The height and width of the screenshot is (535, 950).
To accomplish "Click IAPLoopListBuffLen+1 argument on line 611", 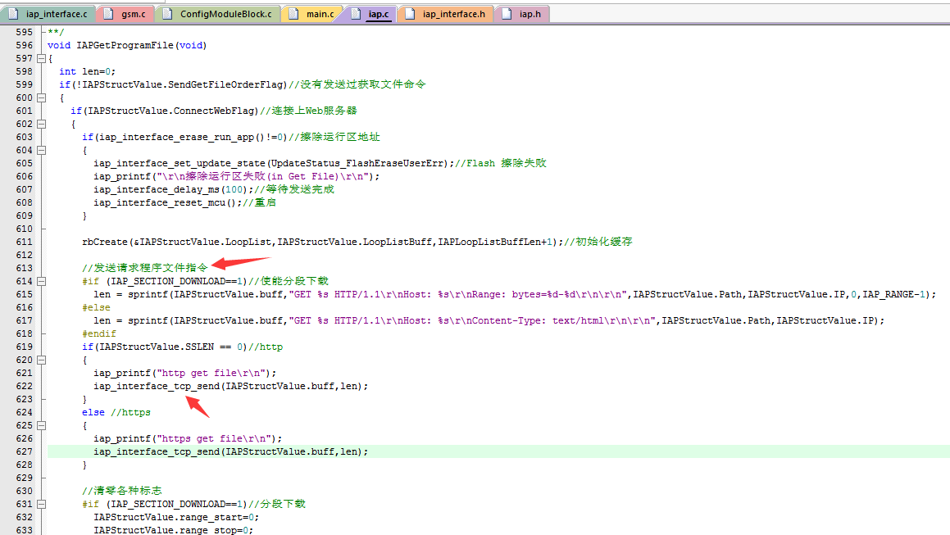I will coord(495,242).
